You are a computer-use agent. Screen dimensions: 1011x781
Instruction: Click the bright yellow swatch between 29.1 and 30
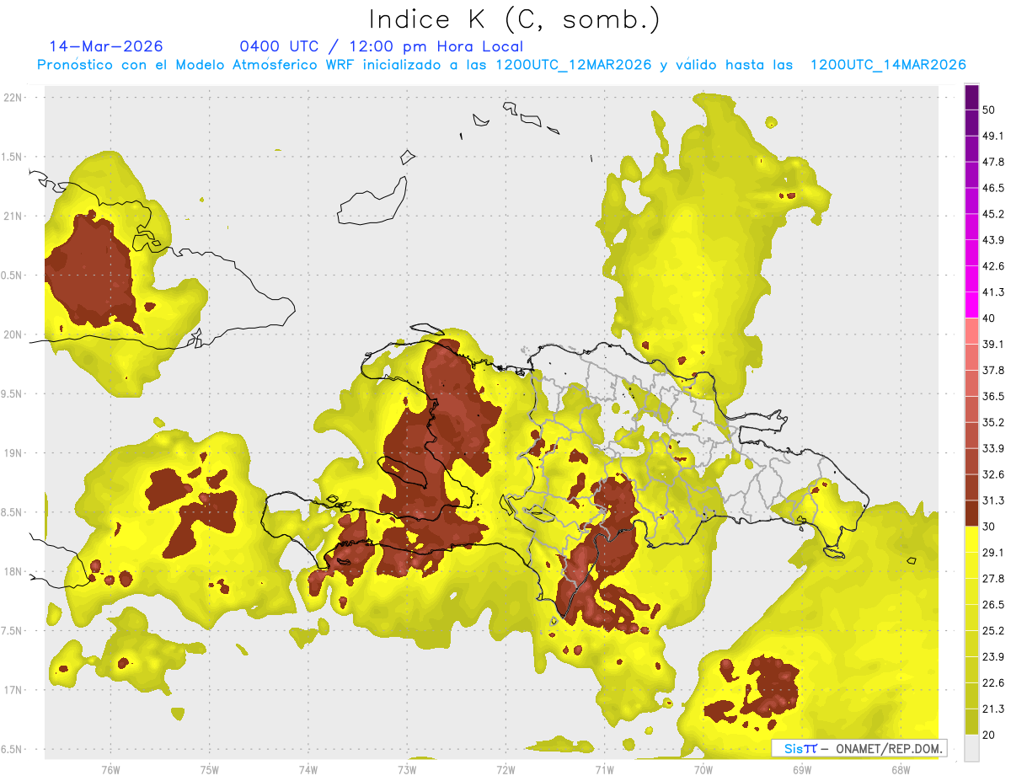pos(971,539)
